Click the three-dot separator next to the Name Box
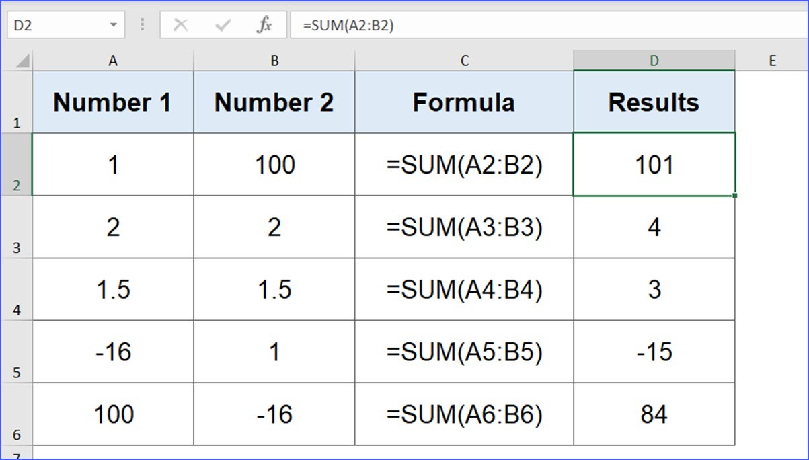 (141, 24)
